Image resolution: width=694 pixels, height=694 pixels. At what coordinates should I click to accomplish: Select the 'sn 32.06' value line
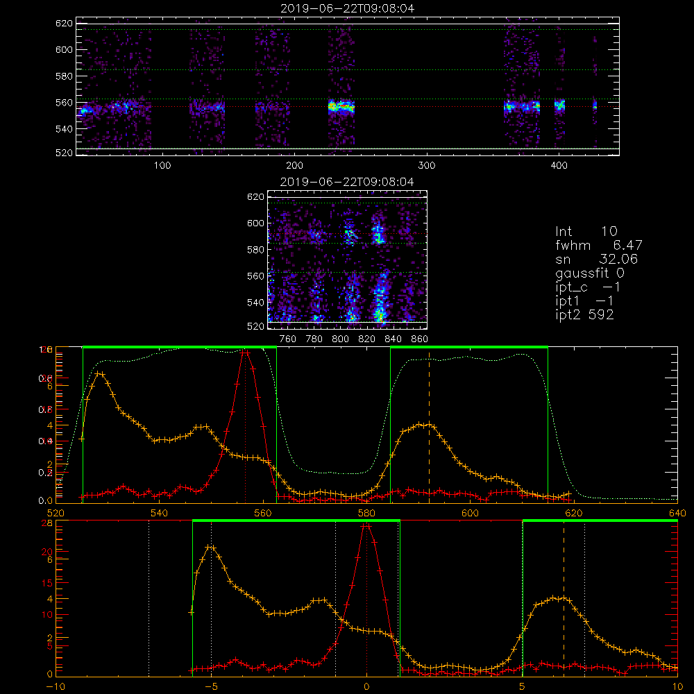(596, 259)
